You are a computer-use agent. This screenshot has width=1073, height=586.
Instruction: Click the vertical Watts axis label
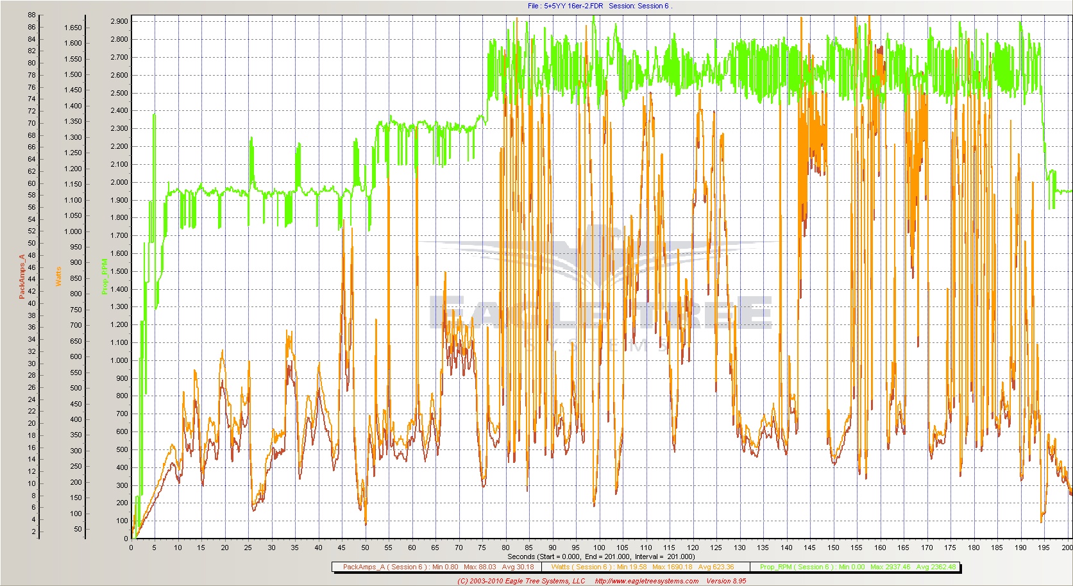pyautogui.click(x=58, y=276)
